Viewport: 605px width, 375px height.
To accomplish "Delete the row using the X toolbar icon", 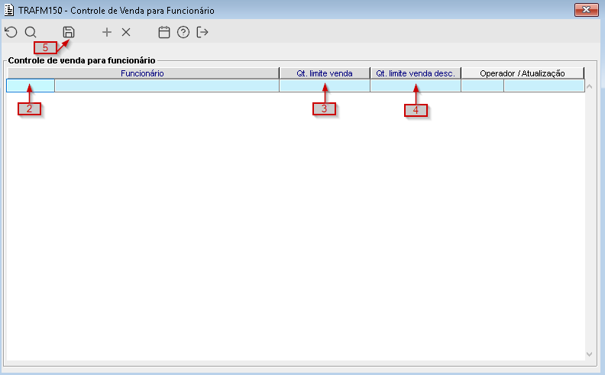I will tap(126, 32).
